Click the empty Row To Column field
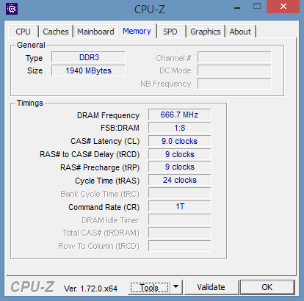Image resolution: width=304 pixels, height=301 pixels. click(180, 246)
